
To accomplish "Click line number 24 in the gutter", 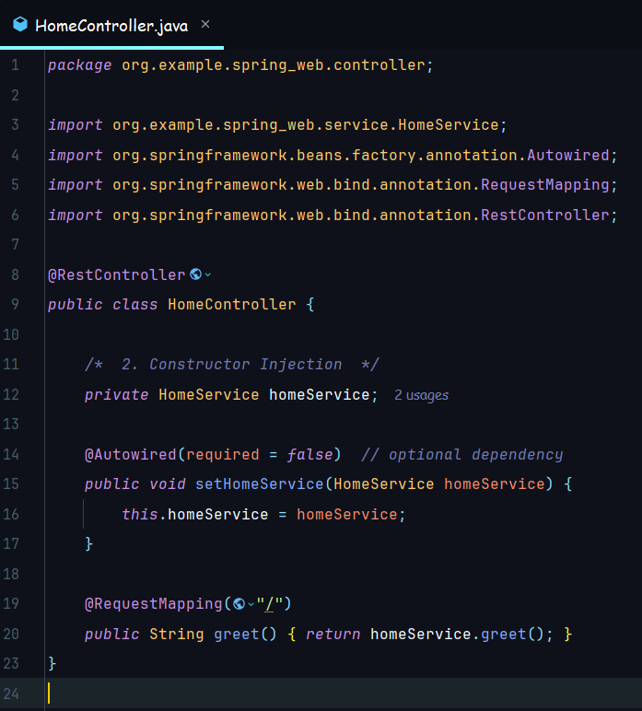I will (11, 694).
